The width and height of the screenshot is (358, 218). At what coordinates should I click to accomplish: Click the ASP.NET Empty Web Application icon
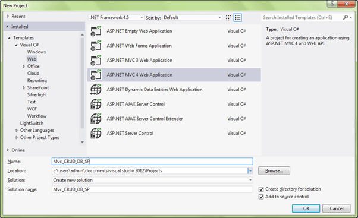pyautogui.click(x=96, y=31)
